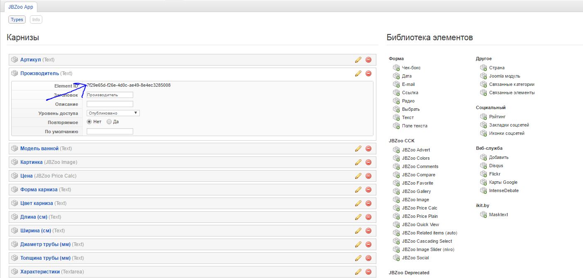The width and height of the screenshot is (583, 278).
Task: Add the JBZoo Gallery element icon
Action: coord(396,191)
